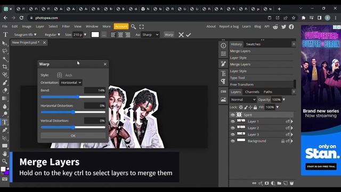Viewport: 341px width, 192px height.
Task: Open the Character panel icon
Action: click(223, 73)
